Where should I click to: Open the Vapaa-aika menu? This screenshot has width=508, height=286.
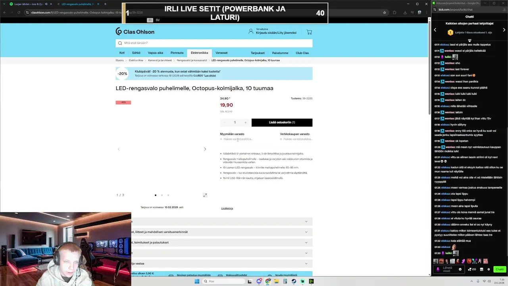pos(156,53)
